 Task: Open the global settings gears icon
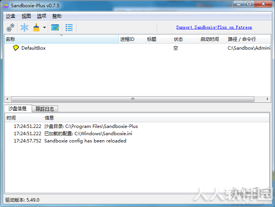[x=10, y=27]
